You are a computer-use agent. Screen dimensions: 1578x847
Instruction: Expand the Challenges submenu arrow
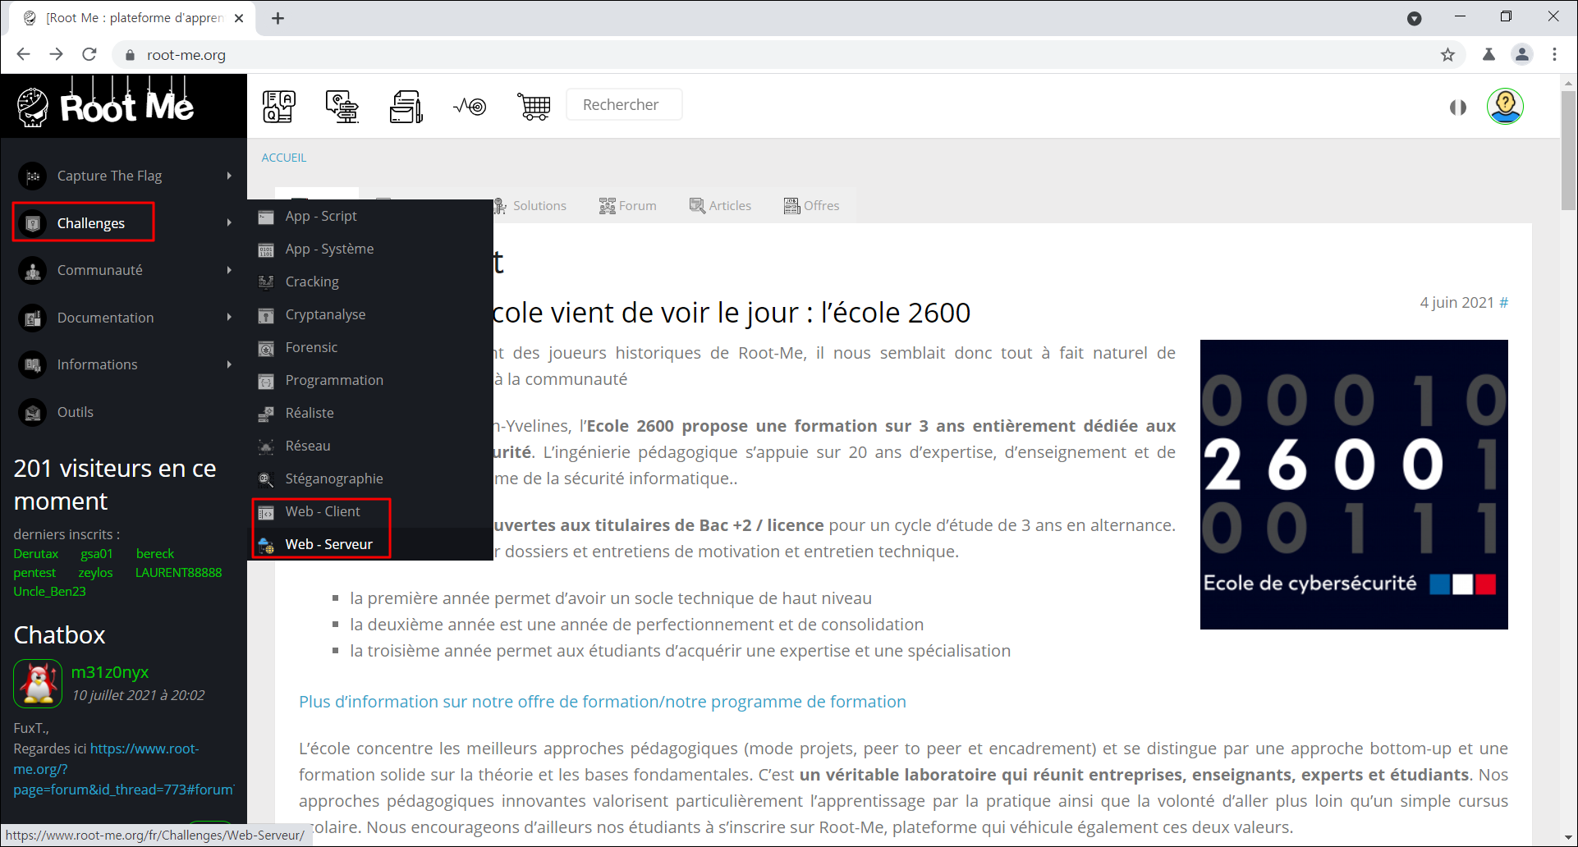click(229, 222)
